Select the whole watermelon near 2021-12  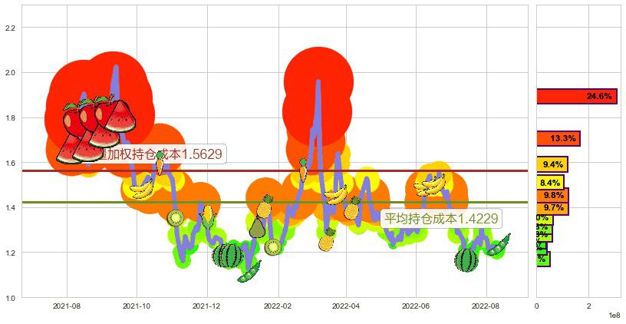click(227, 255)
